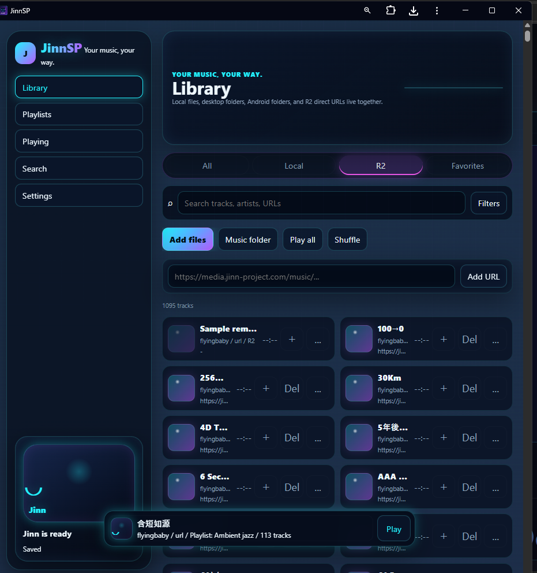Delete the 100→0 track

pos(470,339)
